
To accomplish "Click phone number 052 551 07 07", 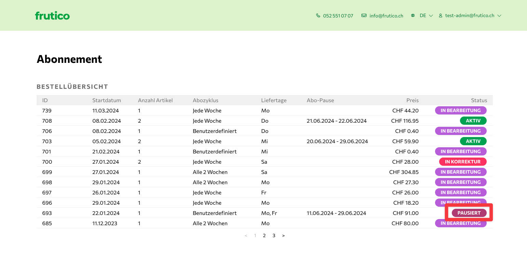I will [x=338, y=16].
